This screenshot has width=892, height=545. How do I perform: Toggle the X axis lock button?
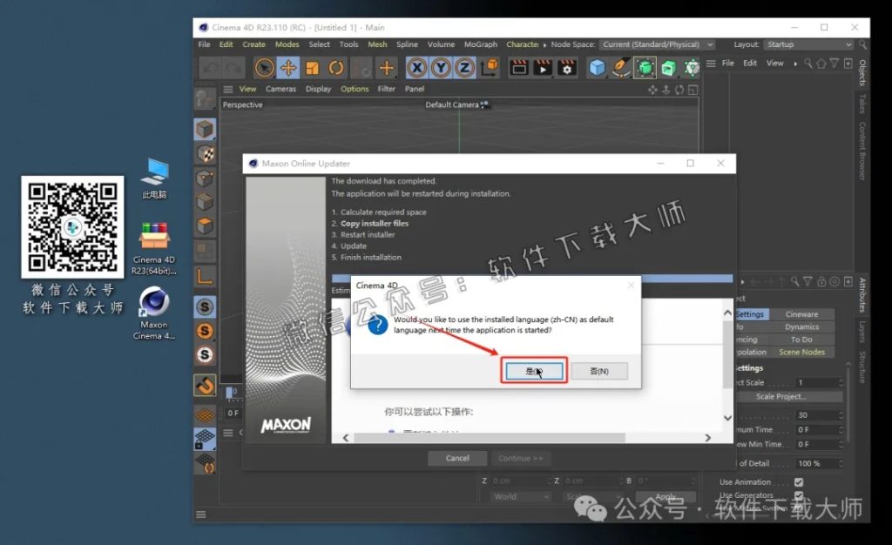tap(417, 67)
